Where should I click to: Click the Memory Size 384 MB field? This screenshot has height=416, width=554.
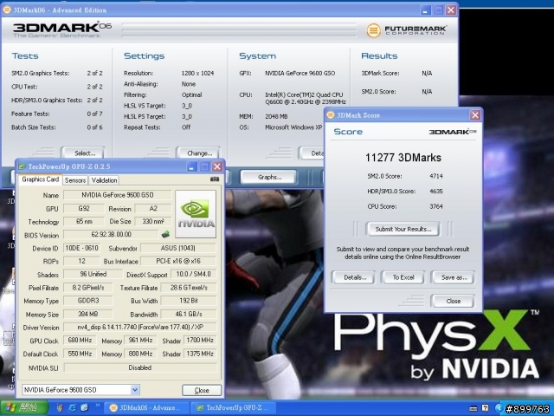pos(88,314)
